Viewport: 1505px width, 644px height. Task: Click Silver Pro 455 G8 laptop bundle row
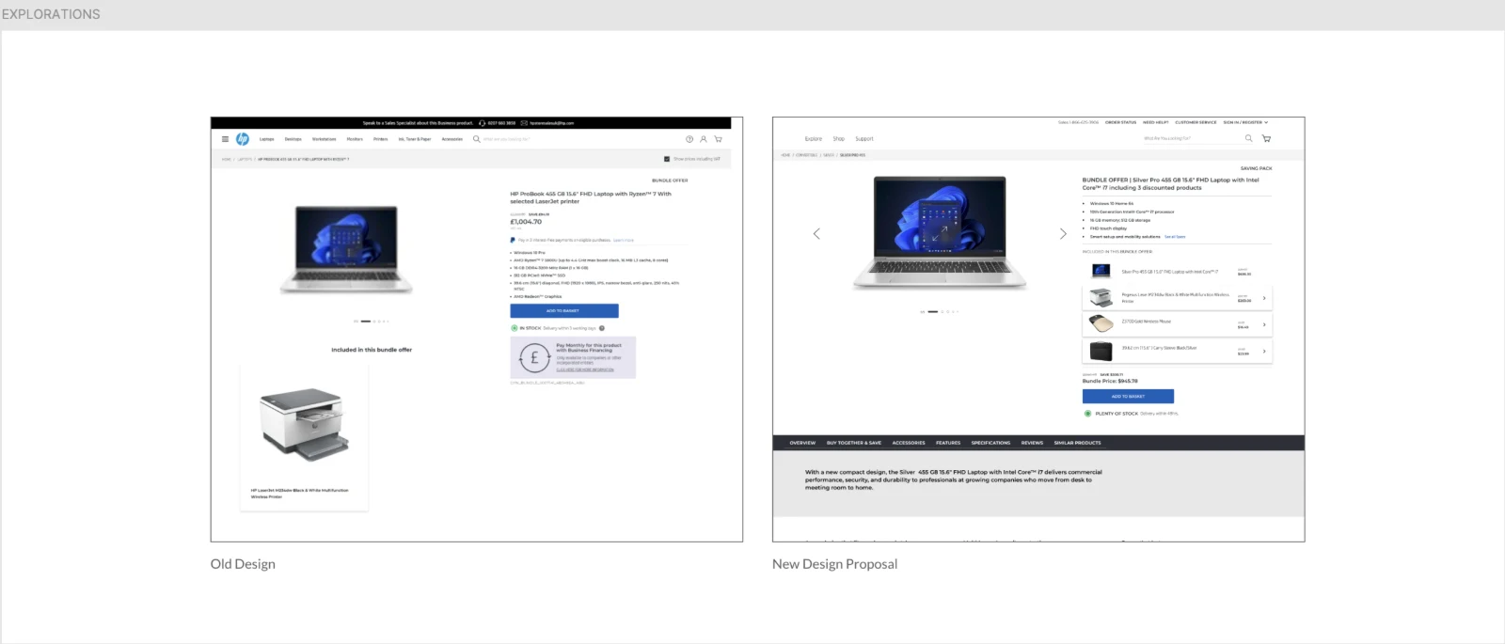(x=1177, y=272)
